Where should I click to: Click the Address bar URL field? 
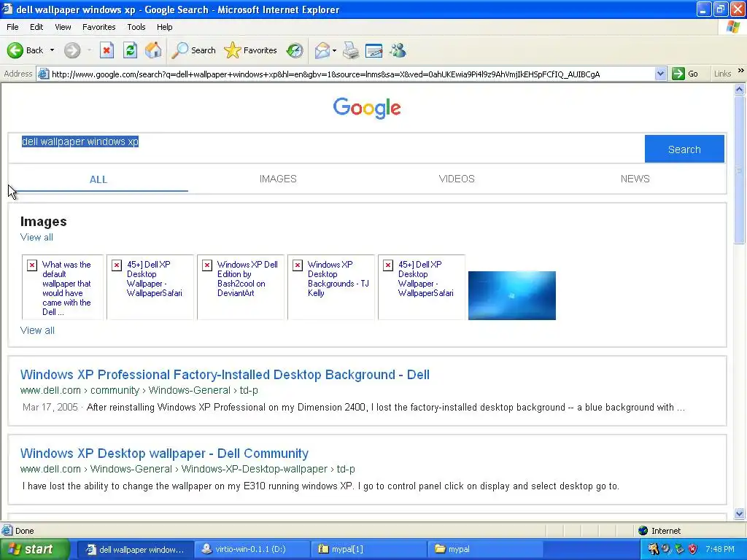tap(352, 74)
